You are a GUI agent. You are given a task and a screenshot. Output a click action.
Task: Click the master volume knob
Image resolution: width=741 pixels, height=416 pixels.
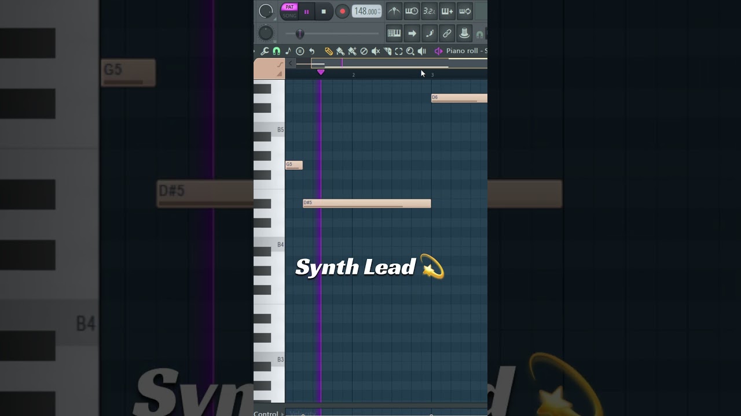tap(266, 11)
